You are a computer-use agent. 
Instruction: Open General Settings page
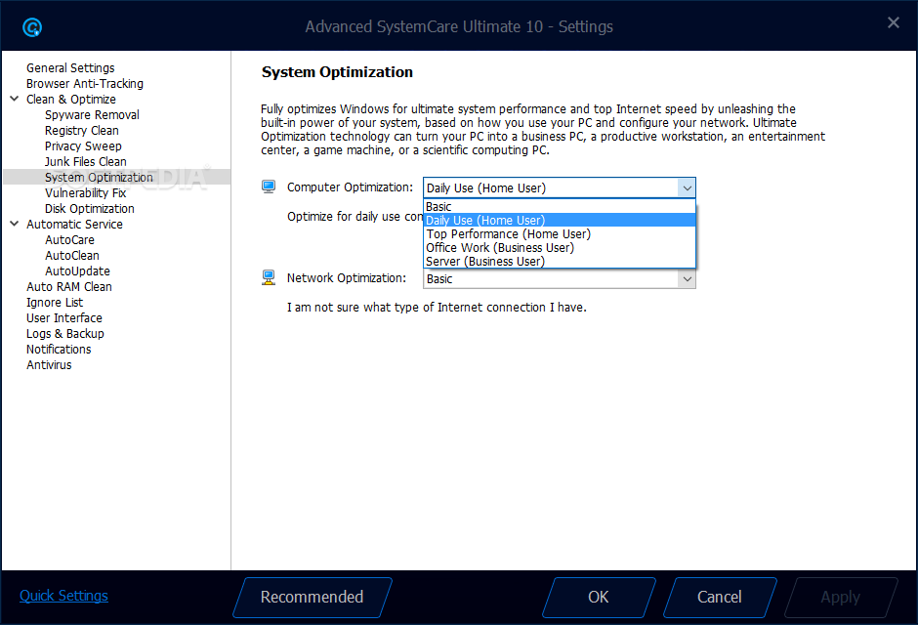tap(70, 68)
